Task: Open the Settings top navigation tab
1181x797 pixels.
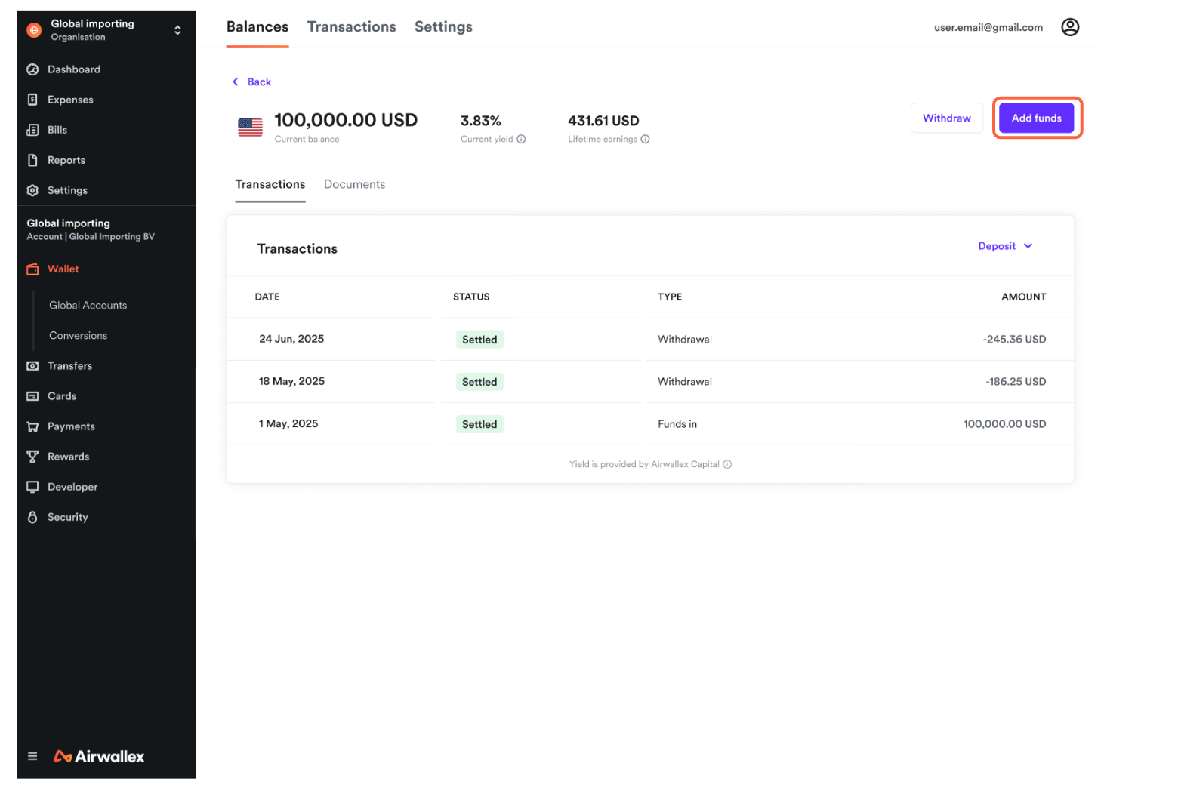Action: click(x=443, y=27)
